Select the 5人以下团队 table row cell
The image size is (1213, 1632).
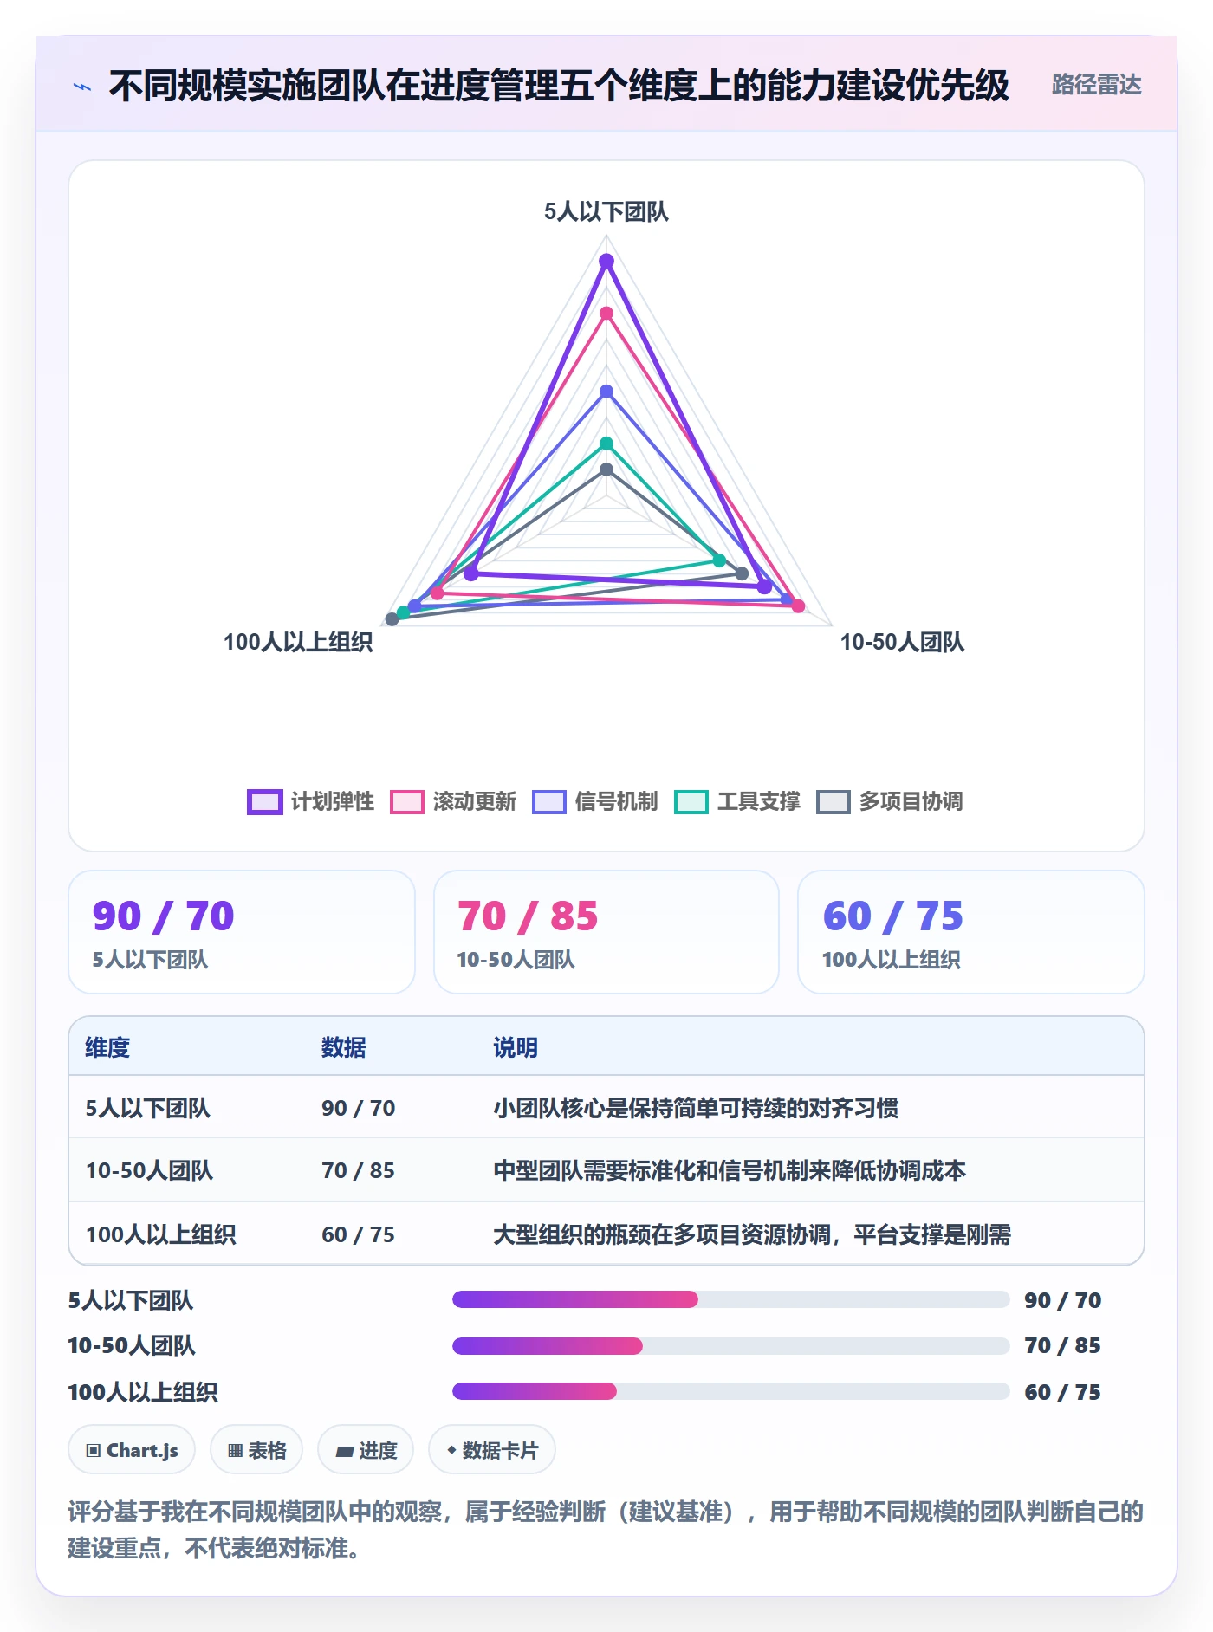click(148, 1108)
